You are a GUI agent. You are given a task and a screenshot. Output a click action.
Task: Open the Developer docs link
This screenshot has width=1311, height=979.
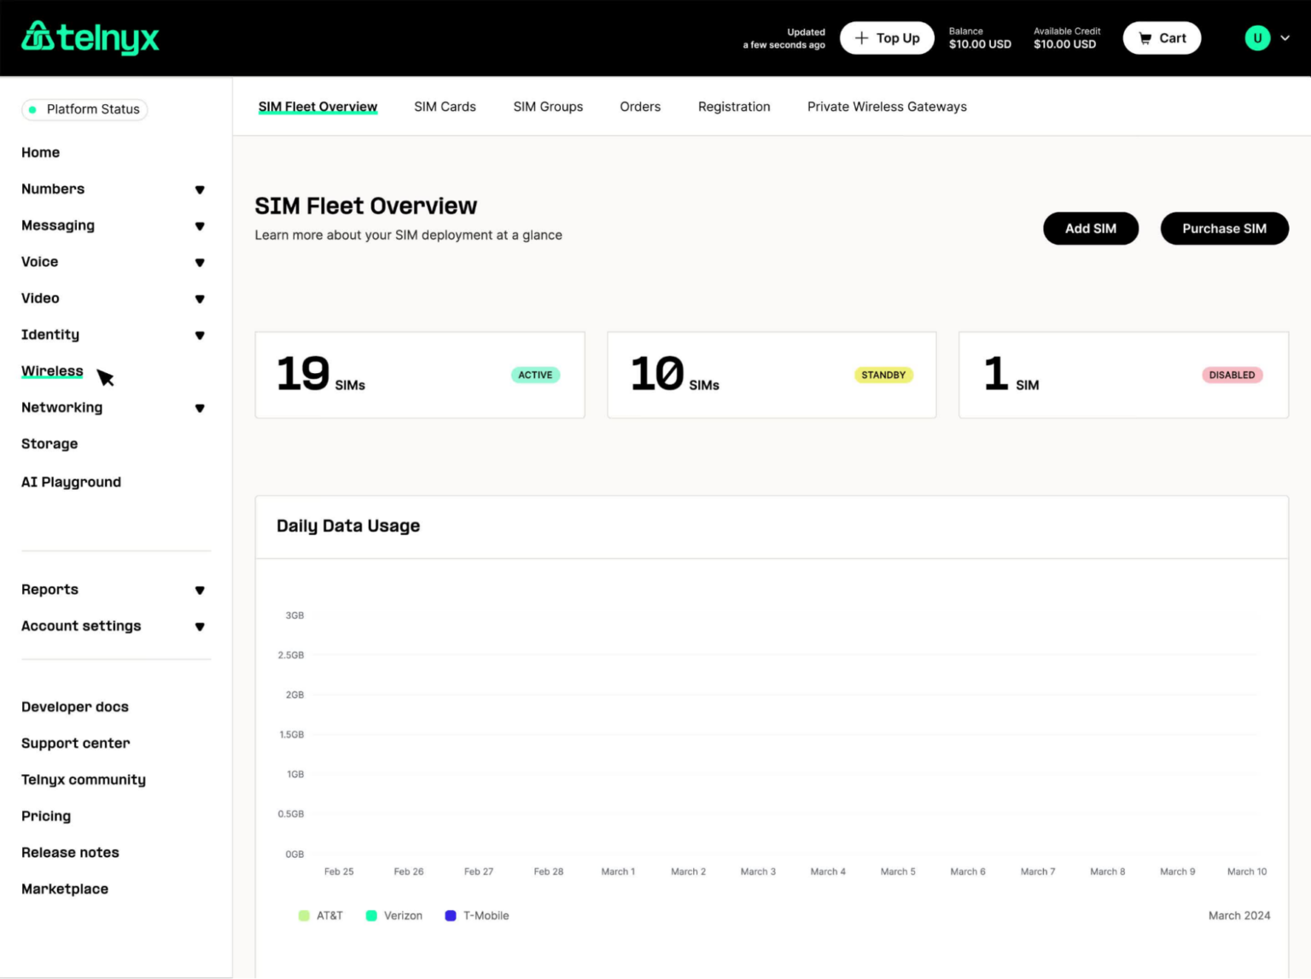click(x=74, y=707)
